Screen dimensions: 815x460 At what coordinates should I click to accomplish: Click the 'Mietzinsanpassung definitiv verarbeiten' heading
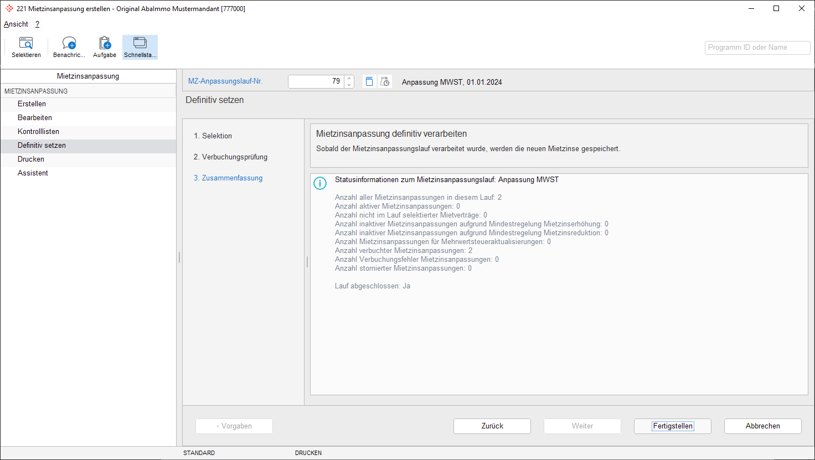[x=391, y=134]
